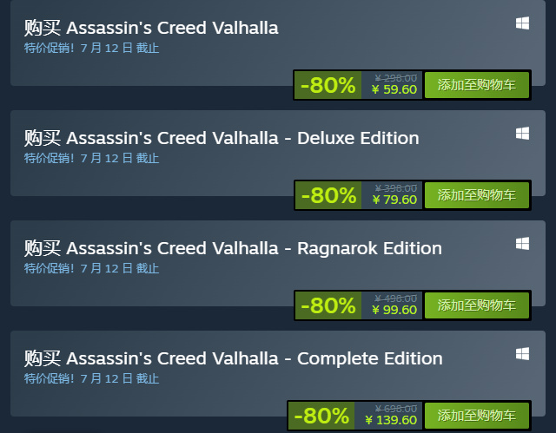Open the Assassin's Creed Valhalla - Ragnarok Edition title
556x433 pixels.
point(233,248)
